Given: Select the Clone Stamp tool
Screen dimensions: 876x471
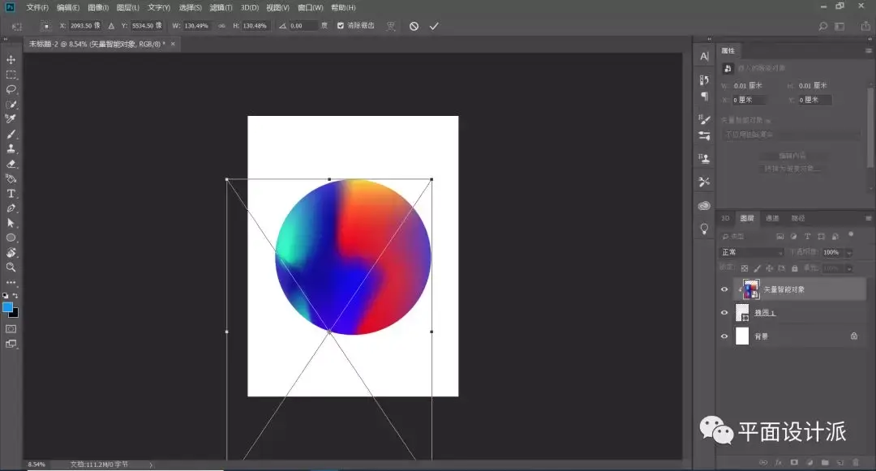Looking at the screenshot, I should pos(11,149).
